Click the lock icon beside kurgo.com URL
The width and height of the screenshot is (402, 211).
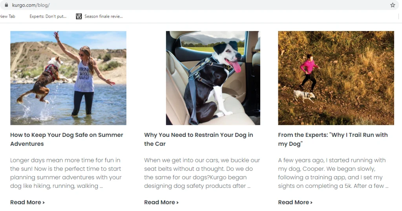(6, 5)
